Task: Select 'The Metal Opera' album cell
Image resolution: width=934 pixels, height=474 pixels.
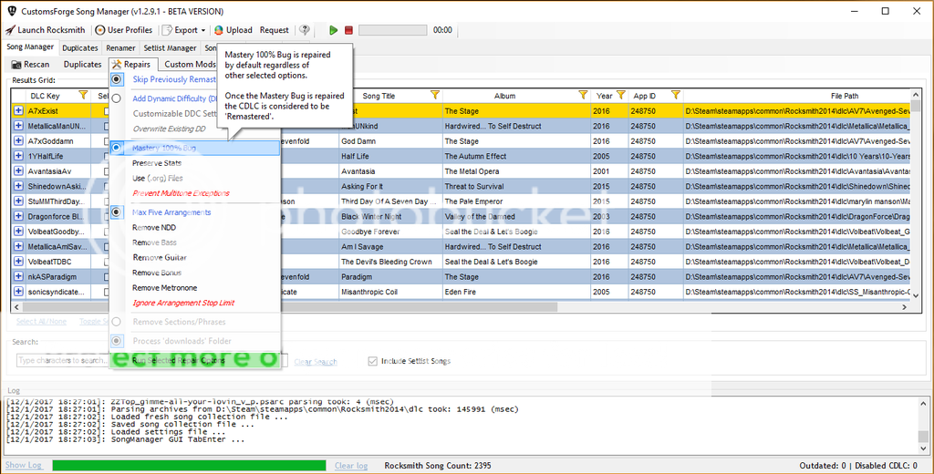Action: click(x=516, y=170)
